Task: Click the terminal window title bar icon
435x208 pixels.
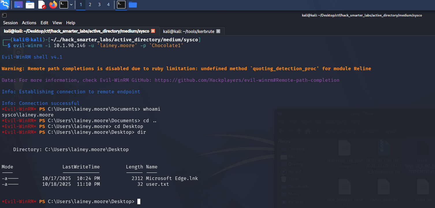Action: (x=4, y=15)
